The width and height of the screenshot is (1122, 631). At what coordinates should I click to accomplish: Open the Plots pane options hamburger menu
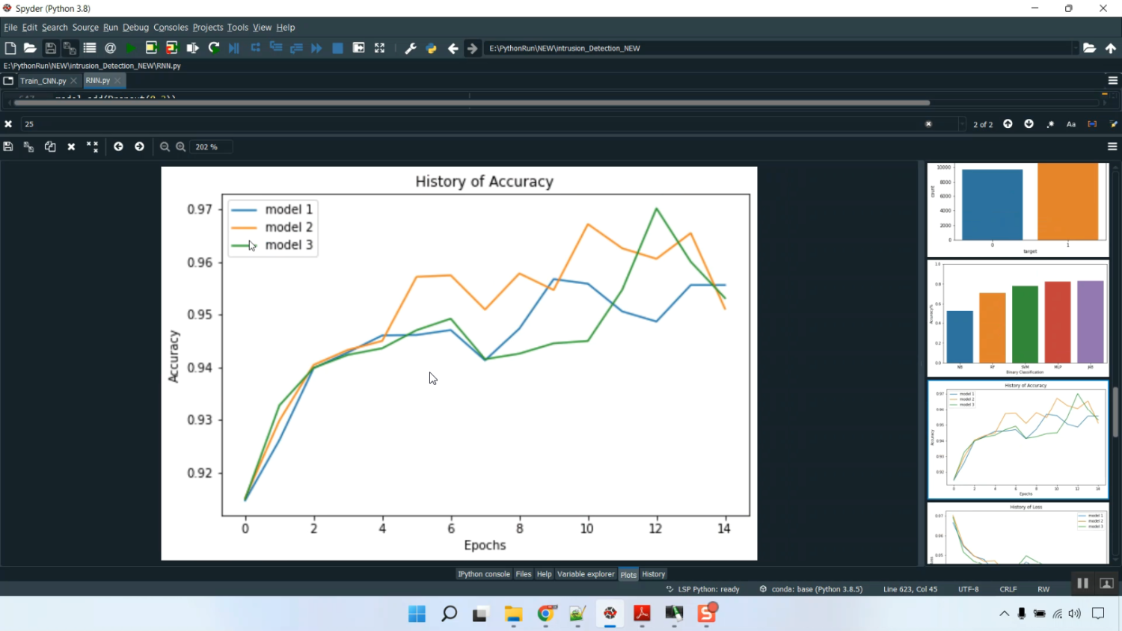pyautogui.click(x=1112, y=147)
